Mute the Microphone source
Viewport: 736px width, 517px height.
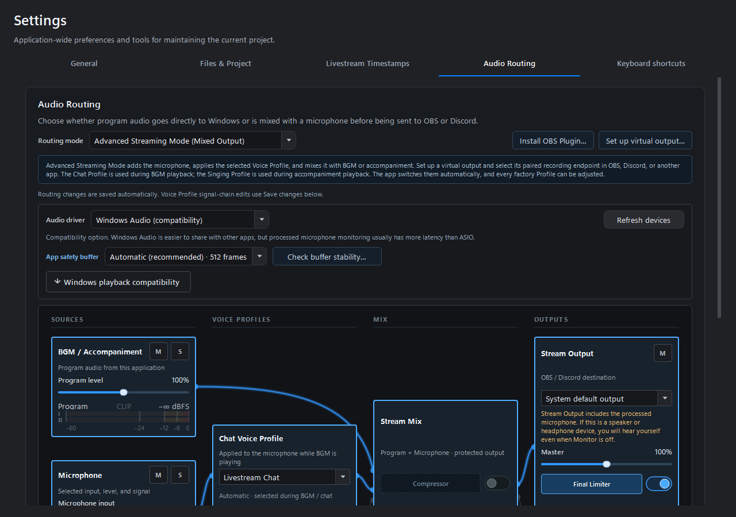point(158,475)
